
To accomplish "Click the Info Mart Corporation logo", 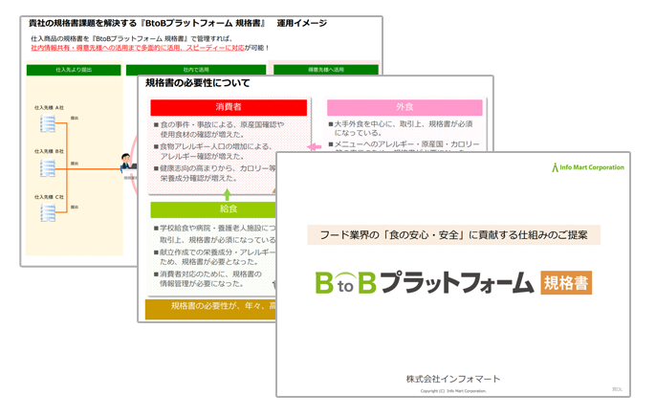I will tap(588, 167).
